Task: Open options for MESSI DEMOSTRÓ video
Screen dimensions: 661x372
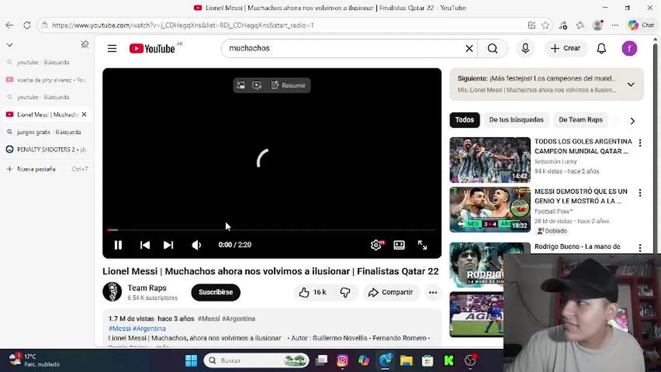Action: pyautogui.click(x=640, y=193)
